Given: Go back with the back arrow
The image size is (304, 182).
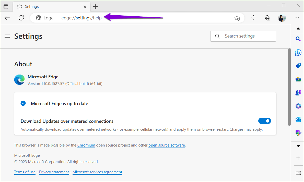Looking at the screenshot, I should (7, 18).
